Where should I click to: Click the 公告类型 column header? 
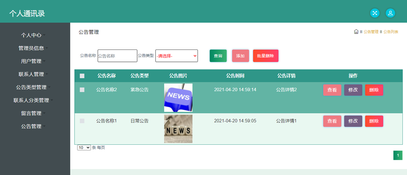coord(140,76)
